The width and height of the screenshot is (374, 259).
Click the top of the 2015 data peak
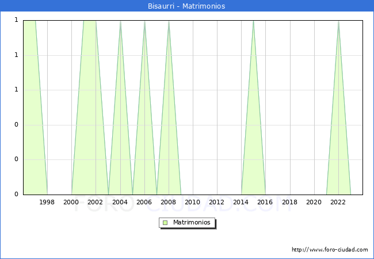point(253,21)
